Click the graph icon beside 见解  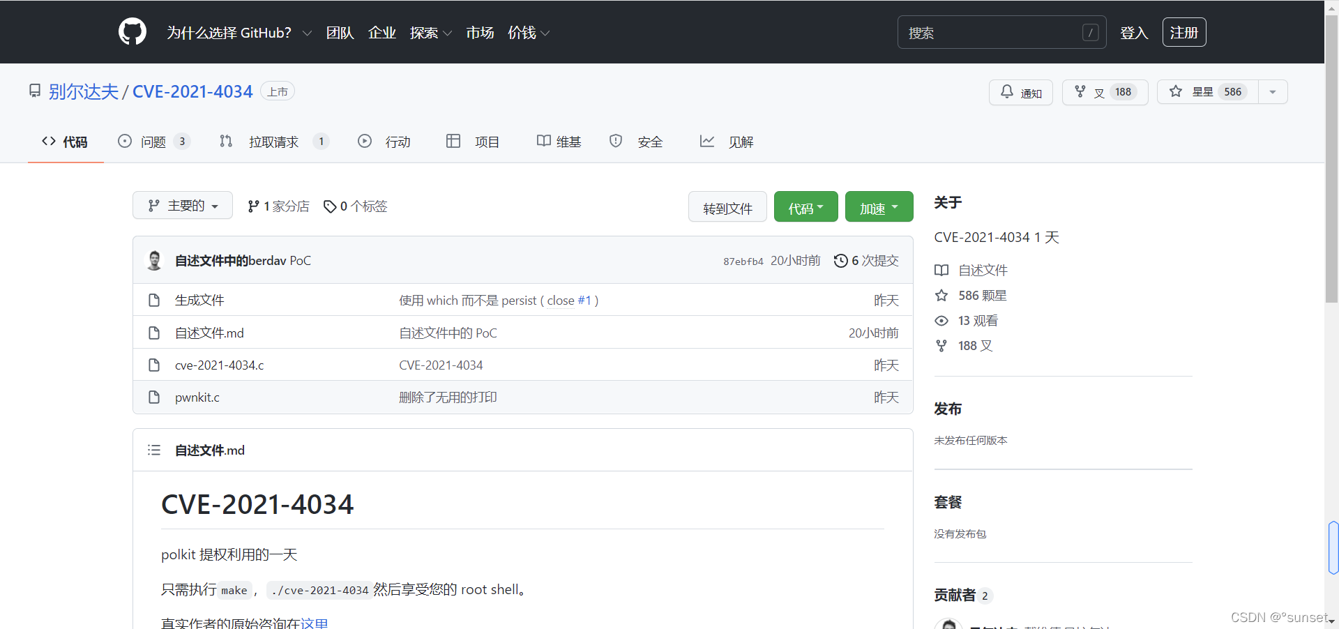click(x=707, y=142)
